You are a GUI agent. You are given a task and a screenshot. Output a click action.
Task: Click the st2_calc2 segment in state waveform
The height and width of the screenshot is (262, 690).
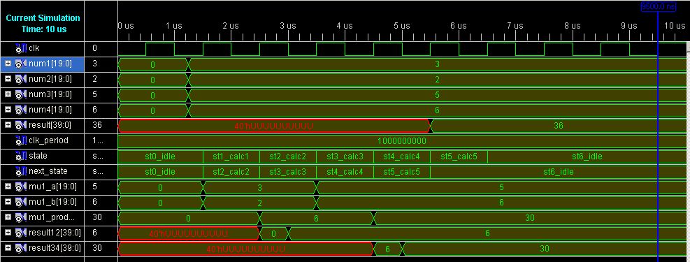288,157
